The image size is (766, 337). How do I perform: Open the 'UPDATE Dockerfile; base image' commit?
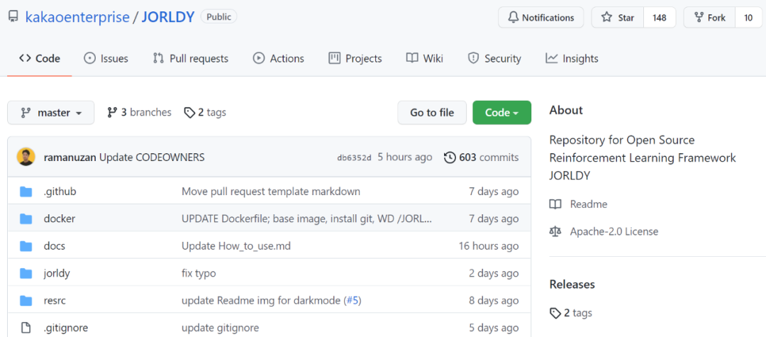(307, 219)
